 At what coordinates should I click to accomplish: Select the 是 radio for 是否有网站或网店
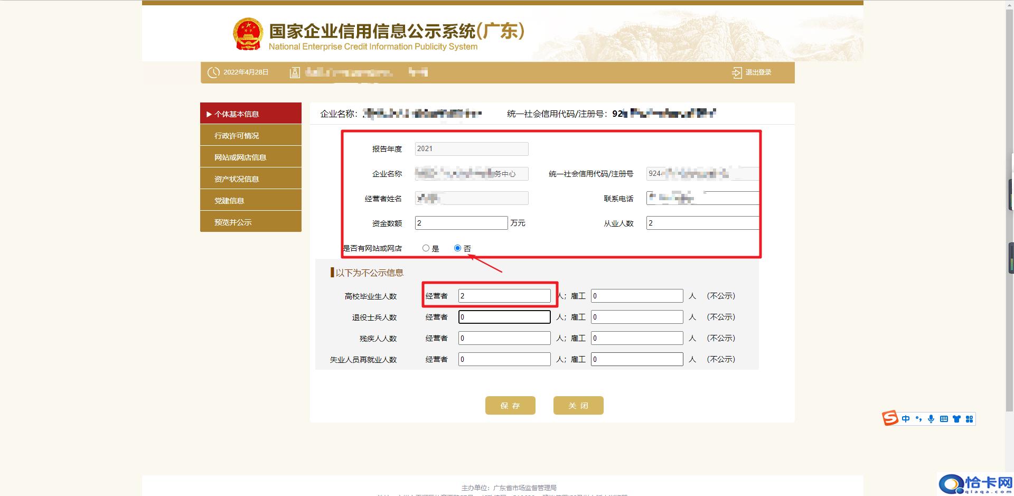pyautogui.click(x=426, y=248)
